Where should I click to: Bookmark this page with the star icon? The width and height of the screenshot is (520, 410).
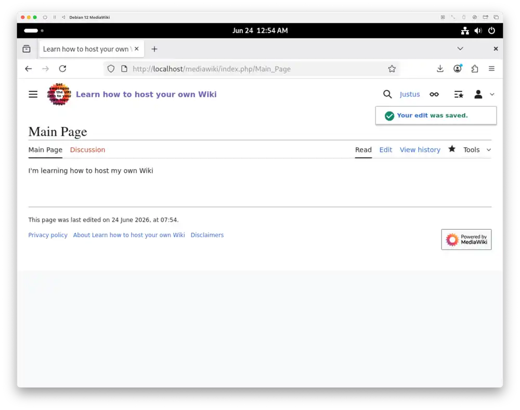392,69
